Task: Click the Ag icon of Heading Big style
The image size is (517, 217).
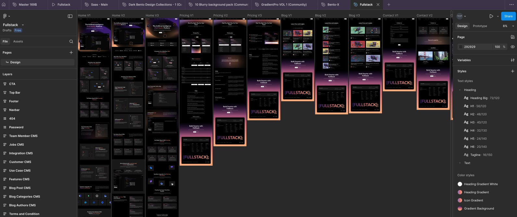Action: [466, 98]
